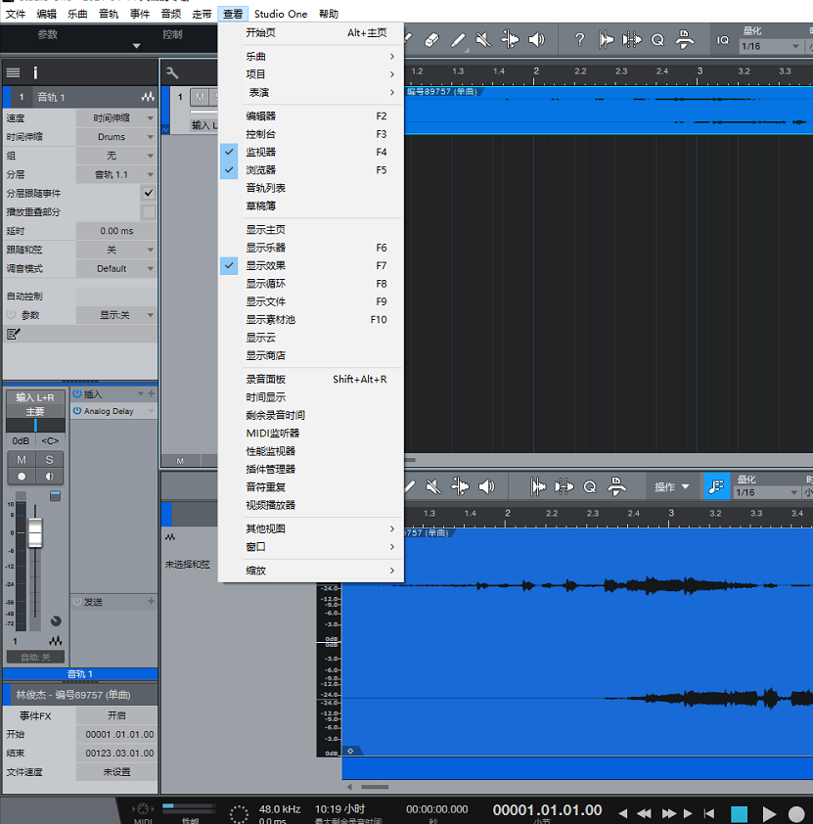Screen dimensions: 813x824
Task: Select the Bend tool in top arrangement toolbar
Action: [510, 40]
